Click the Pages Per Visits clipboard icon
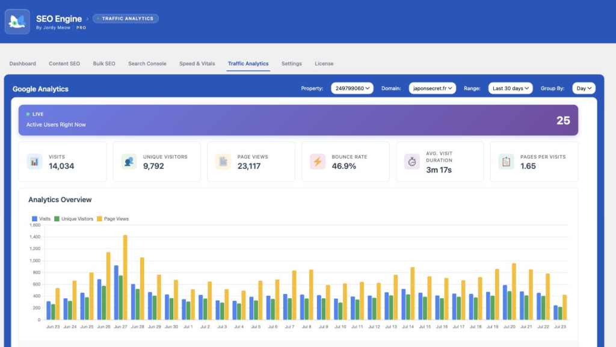Screen dimensions: 616x347 tap(506, 161)
